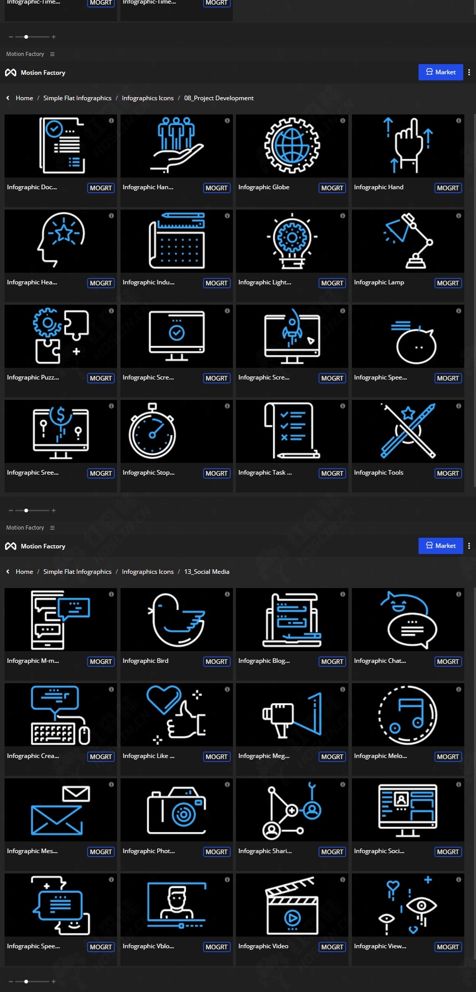
Task: Decrease thumbnail size with minus above Social Media
Action: coord(11,510)
